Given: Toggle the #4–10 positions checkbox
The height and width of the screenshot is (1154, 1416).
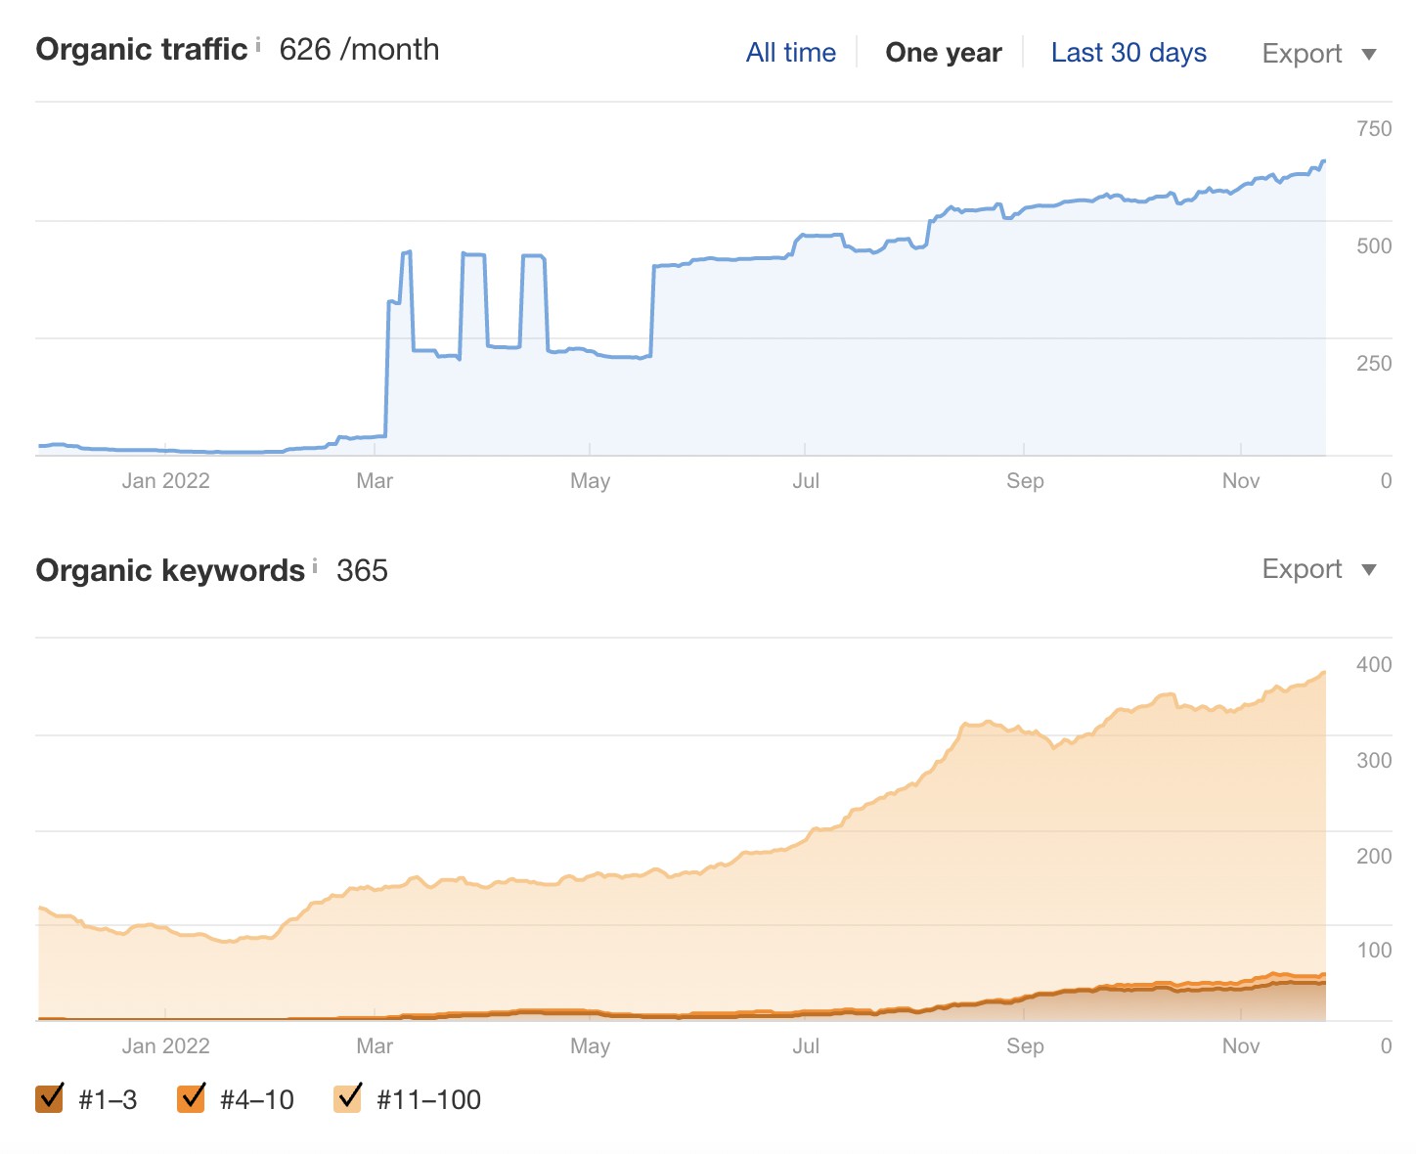Looking at the screenshot, I should (192, 1098).
